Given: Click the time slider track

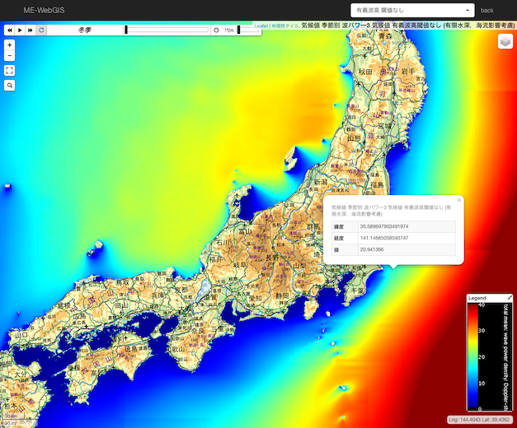Looking at the screenshot, I should tap(167, 30).
